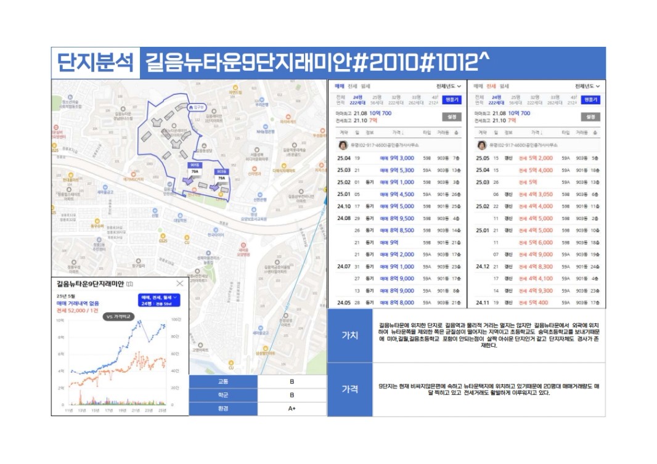Click the 고명아파트 map icon
The image size is (657, 464).
point(200,345)
